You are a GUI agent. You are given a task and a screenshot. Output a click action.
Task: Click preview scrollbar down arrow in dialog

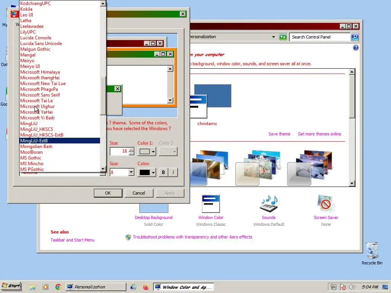click(170, 100)
